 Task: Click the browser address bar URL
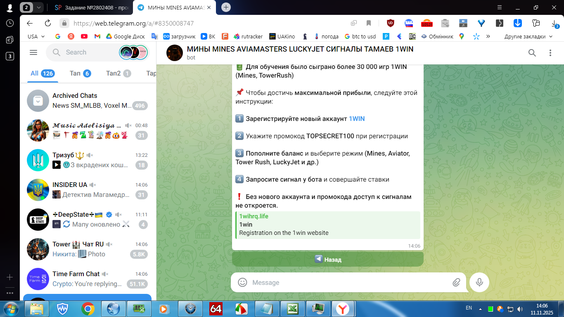(x=133, y=24)
